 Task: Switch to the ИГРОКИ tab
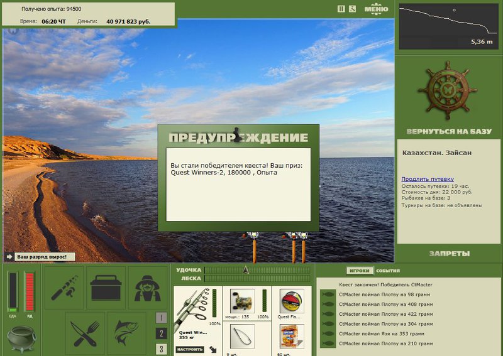359,271
